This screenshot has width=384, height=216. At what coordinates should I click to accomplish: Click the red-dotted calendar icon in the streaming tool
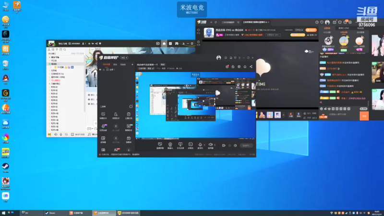[227, 67]
